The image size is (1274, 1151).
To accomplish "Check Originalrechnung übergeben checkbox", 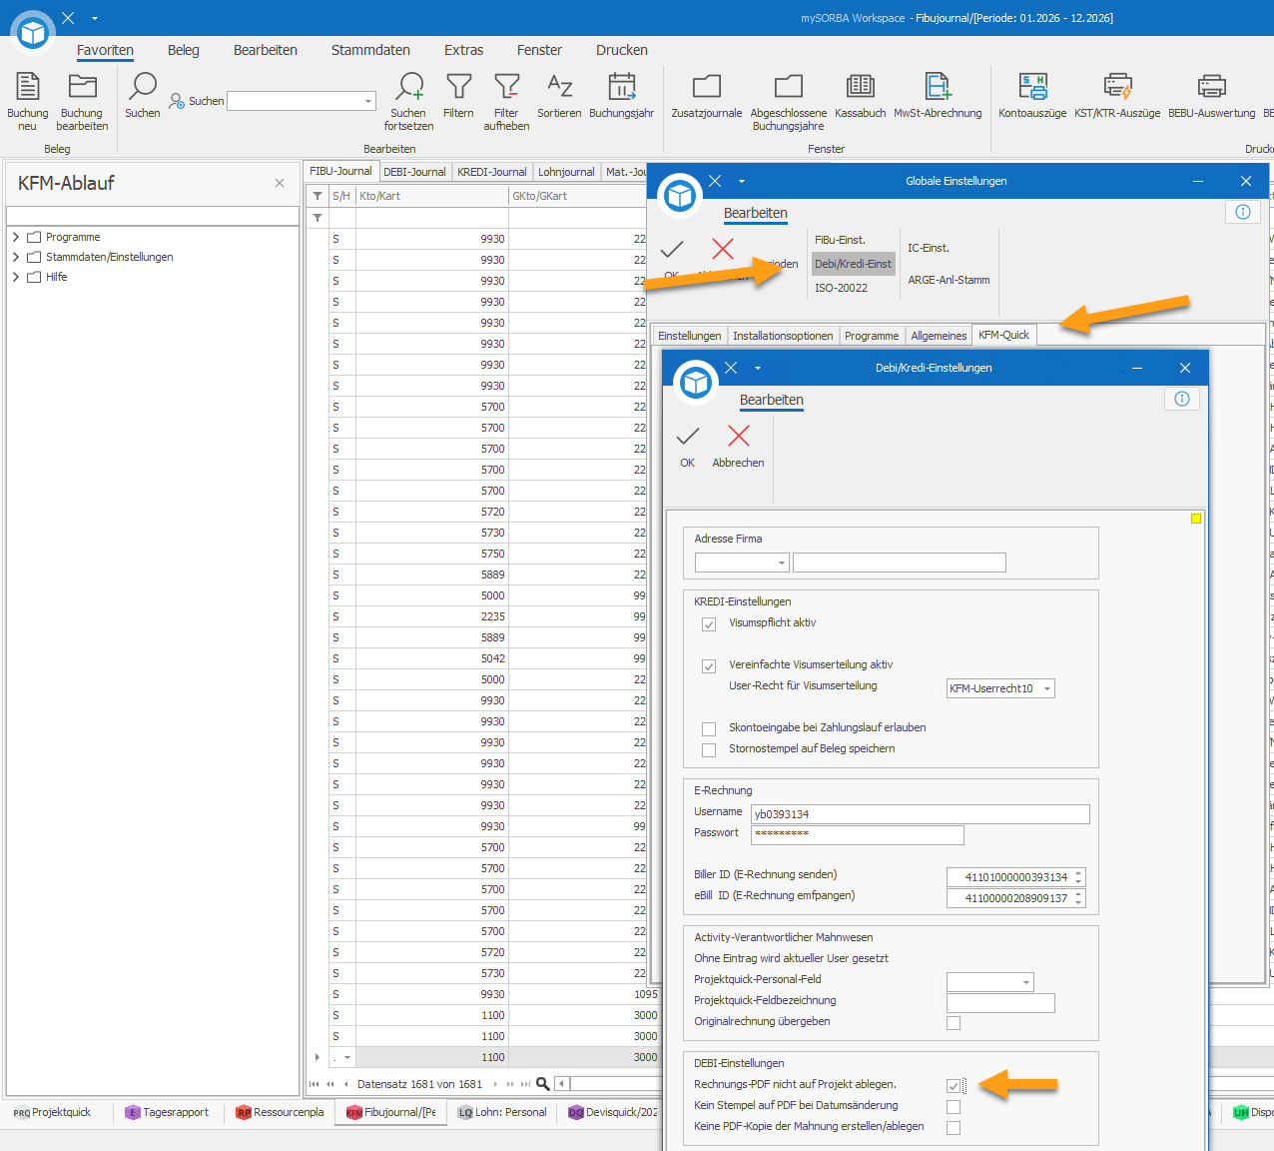I will [954, 1023].
